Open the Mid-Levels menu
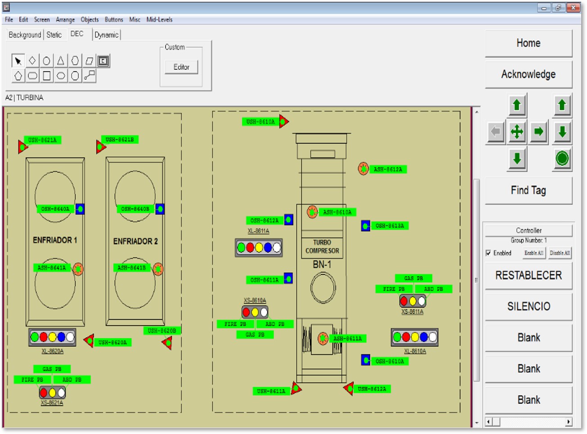587x434 pixels. (x=159, y=19)
